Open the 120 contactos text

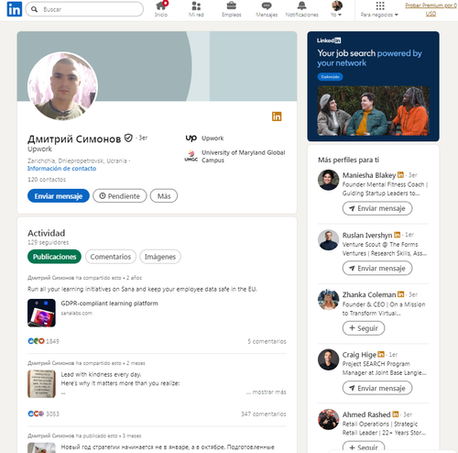pyautogui.click(x=47, y=180)
